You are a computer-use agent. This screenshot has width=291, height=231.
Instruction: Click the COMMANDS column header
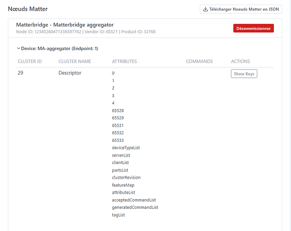[199, 61]
